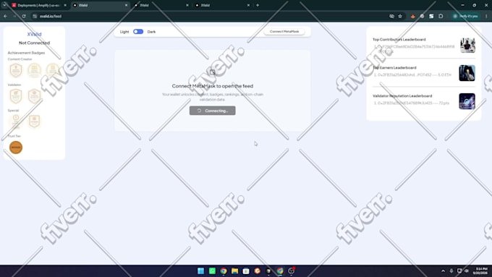The width and height of the screenshot is (492, 277).
Task: Reload the current page
Action: (x=24, y=16)
